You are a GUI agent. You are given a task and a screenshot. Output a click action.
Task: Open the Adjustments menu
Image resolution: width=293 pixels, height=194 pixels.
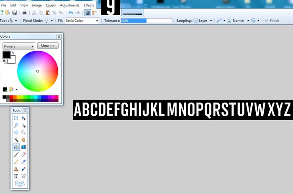point(69,5)
